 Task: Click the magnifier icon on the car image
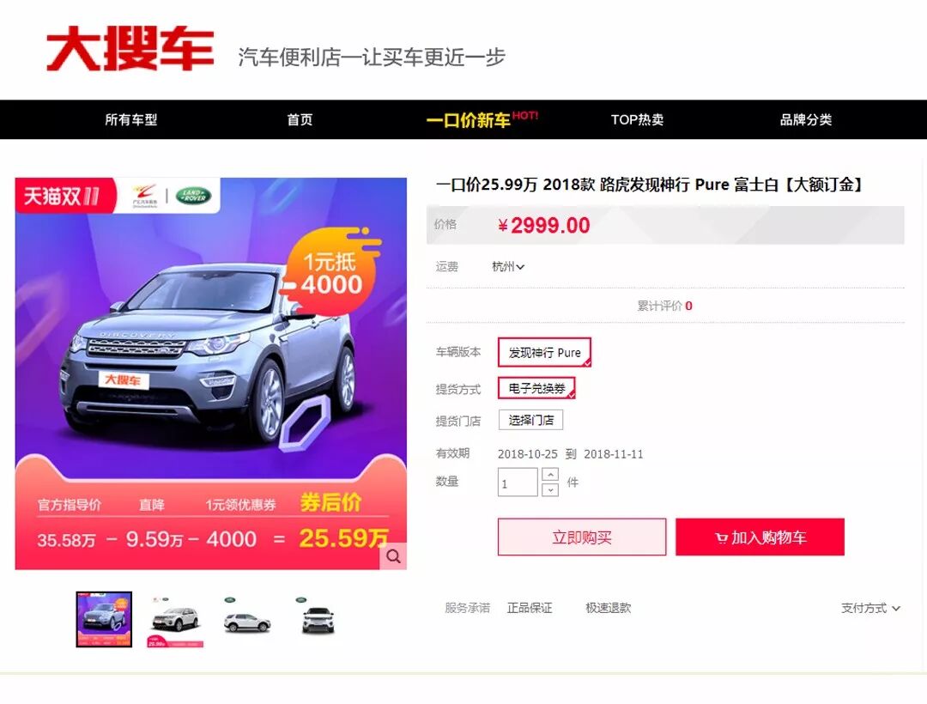(x=393, y=556)
